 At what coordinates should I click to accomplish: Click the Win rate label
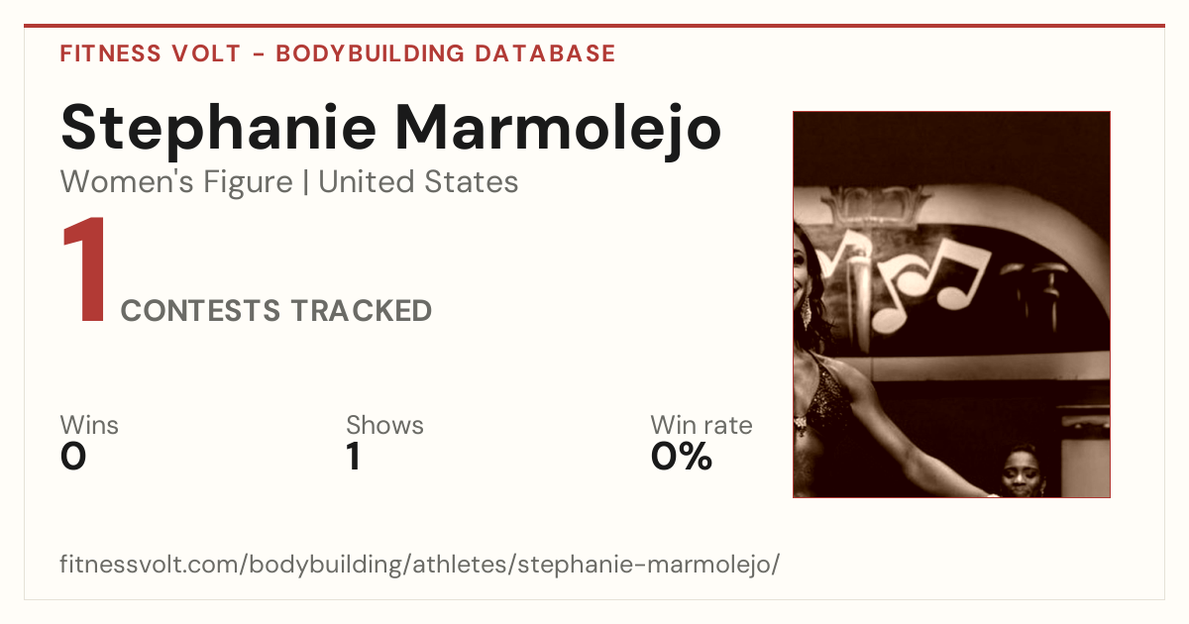pos(702,425)
